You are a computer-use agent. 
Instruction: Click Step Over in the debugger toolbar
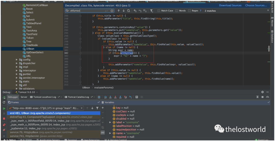(x=105, y=97)
